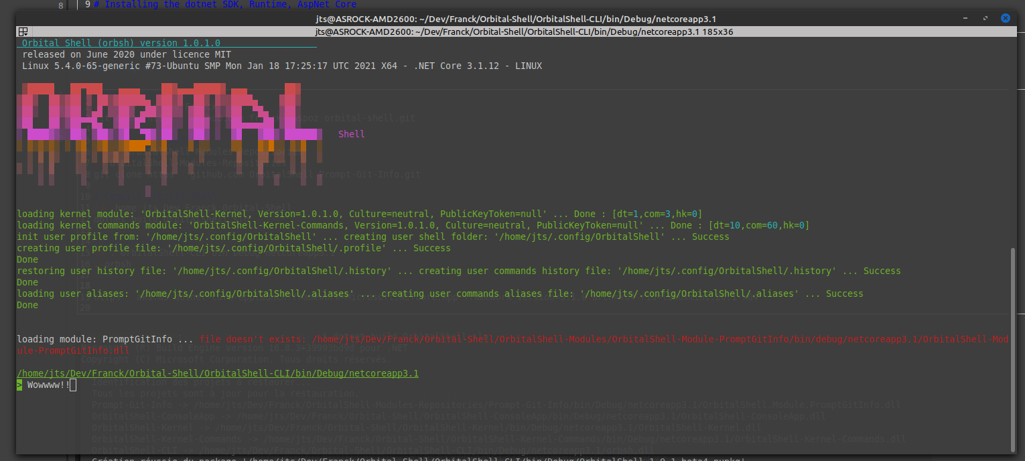The image size is (1025, 461).
Task: Click the 'Linux 5.4.0-65-generic #73-Ubuntu' system info line
Action: (282, 66)
